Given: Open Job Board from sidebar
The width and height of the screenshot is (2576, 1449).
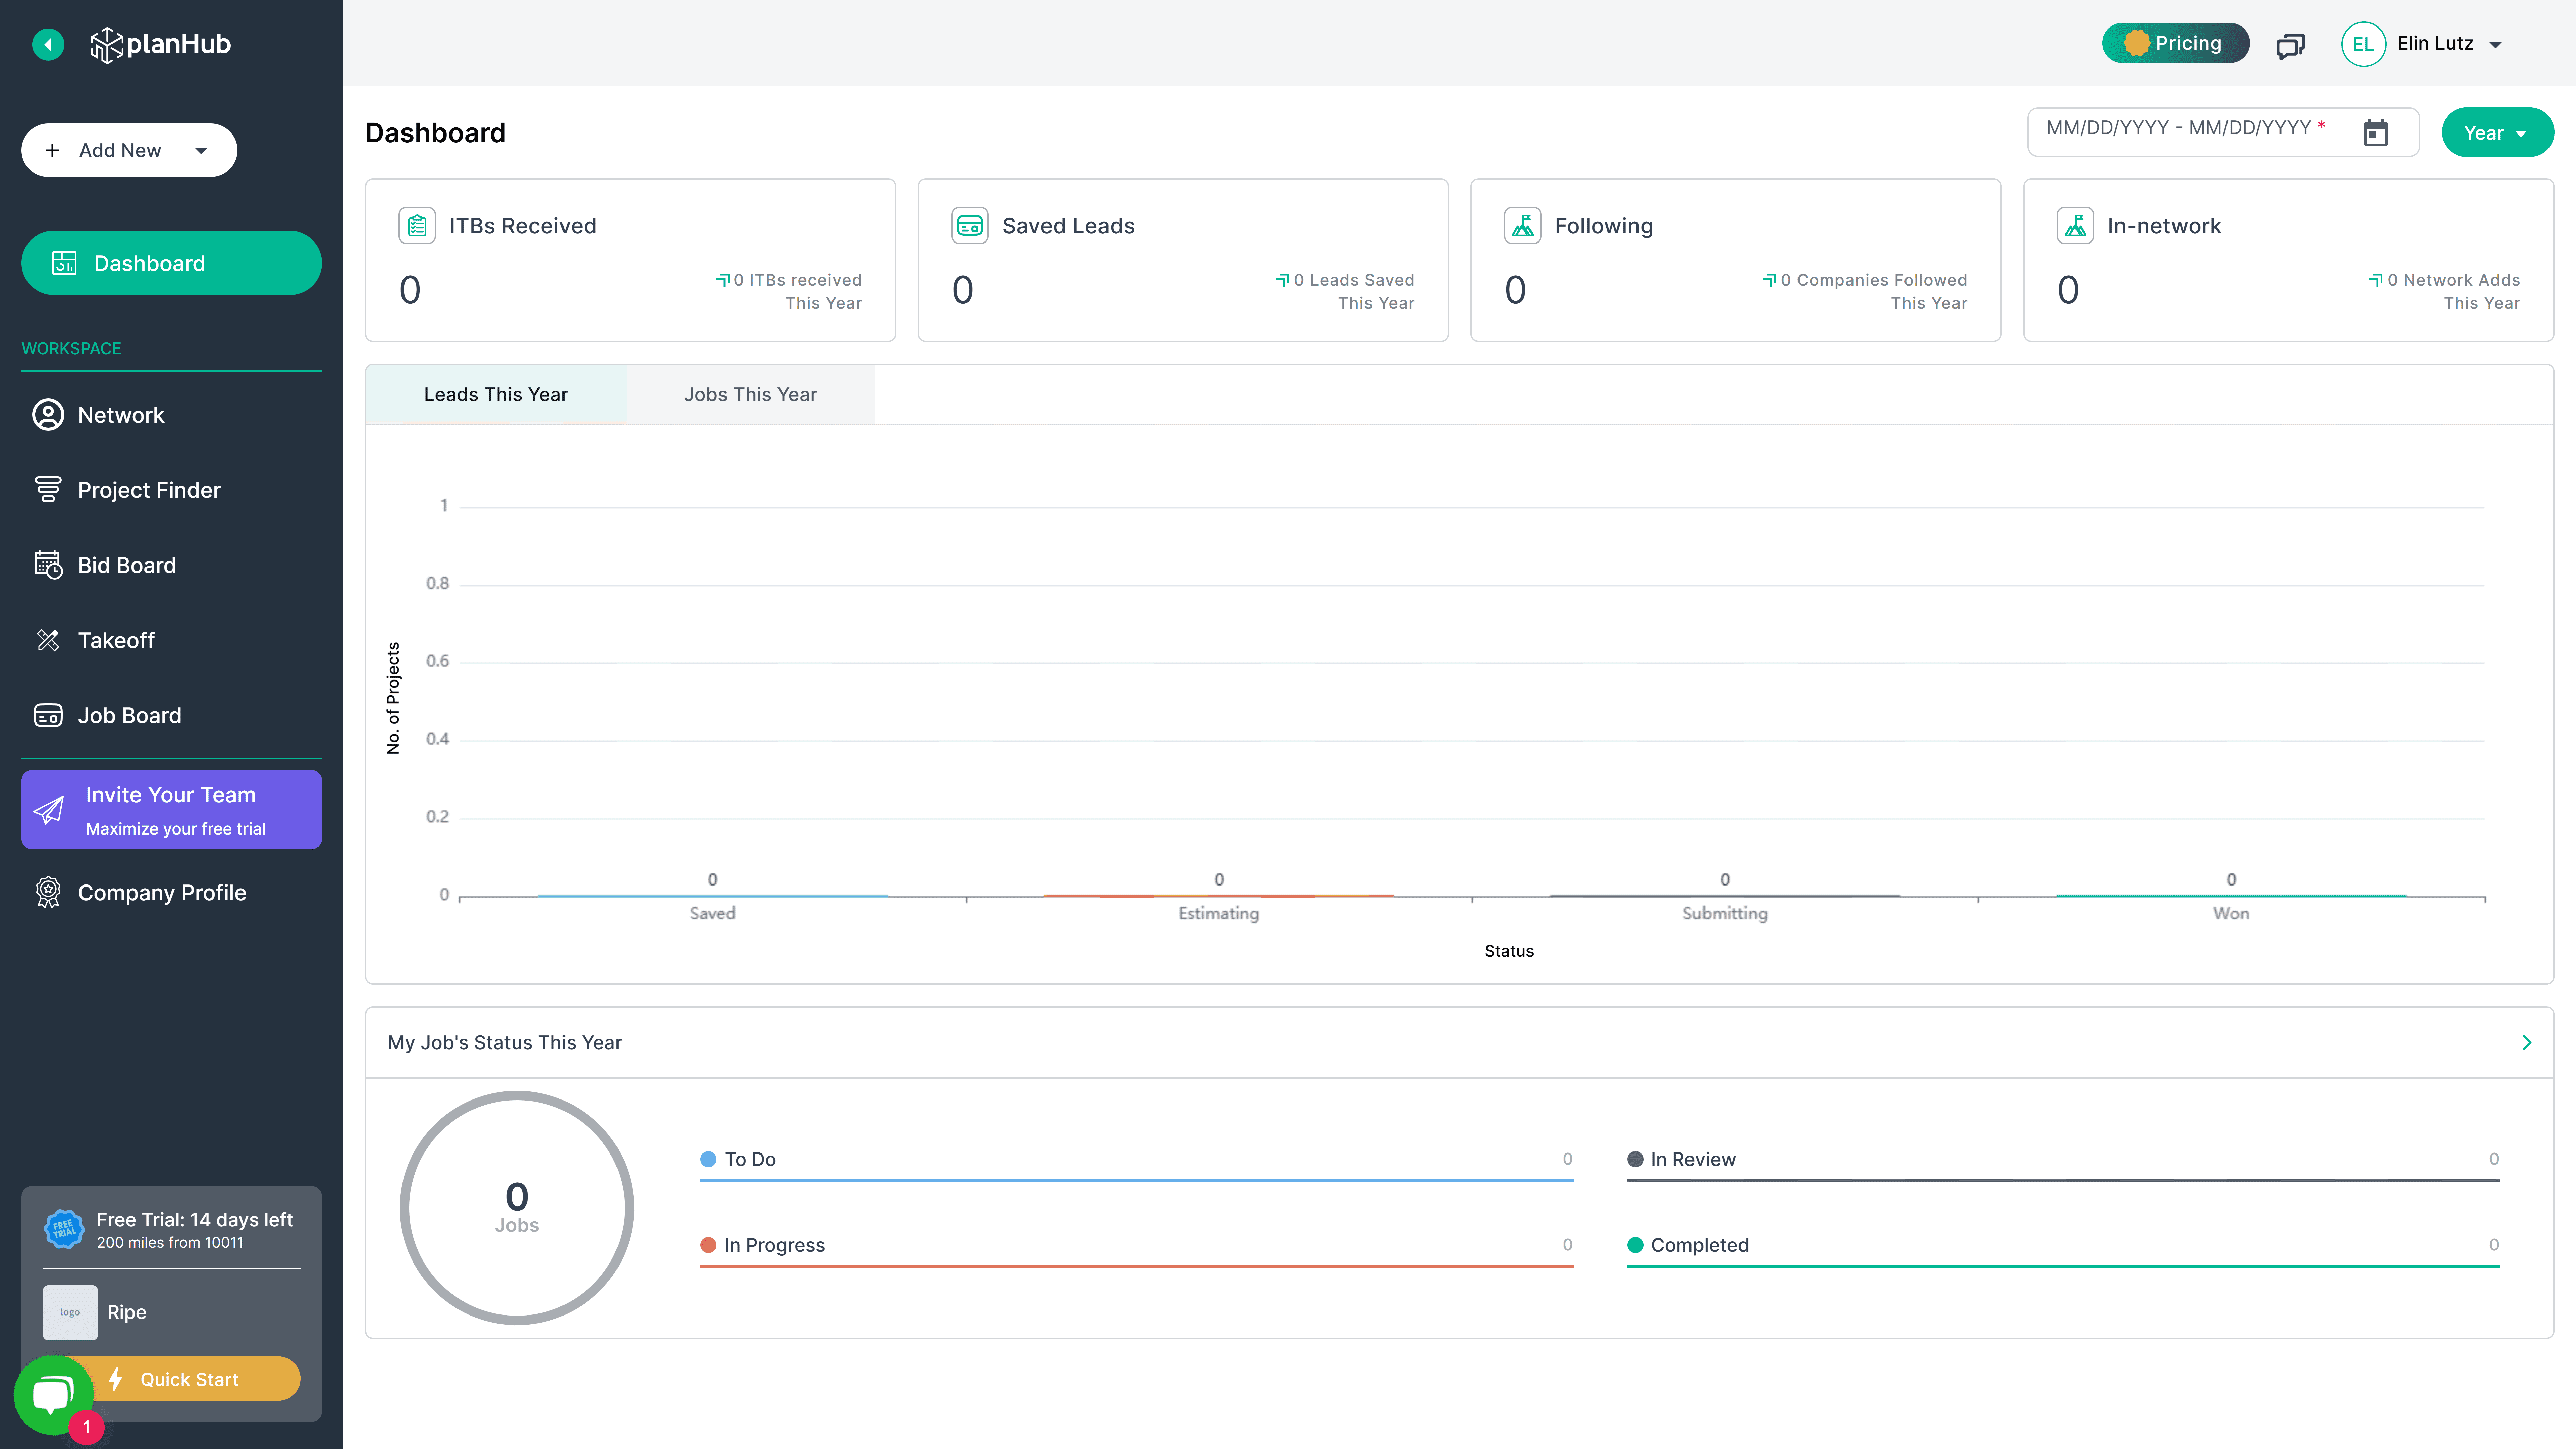Looking at the screenshot, I should click(x=171, y=715).
